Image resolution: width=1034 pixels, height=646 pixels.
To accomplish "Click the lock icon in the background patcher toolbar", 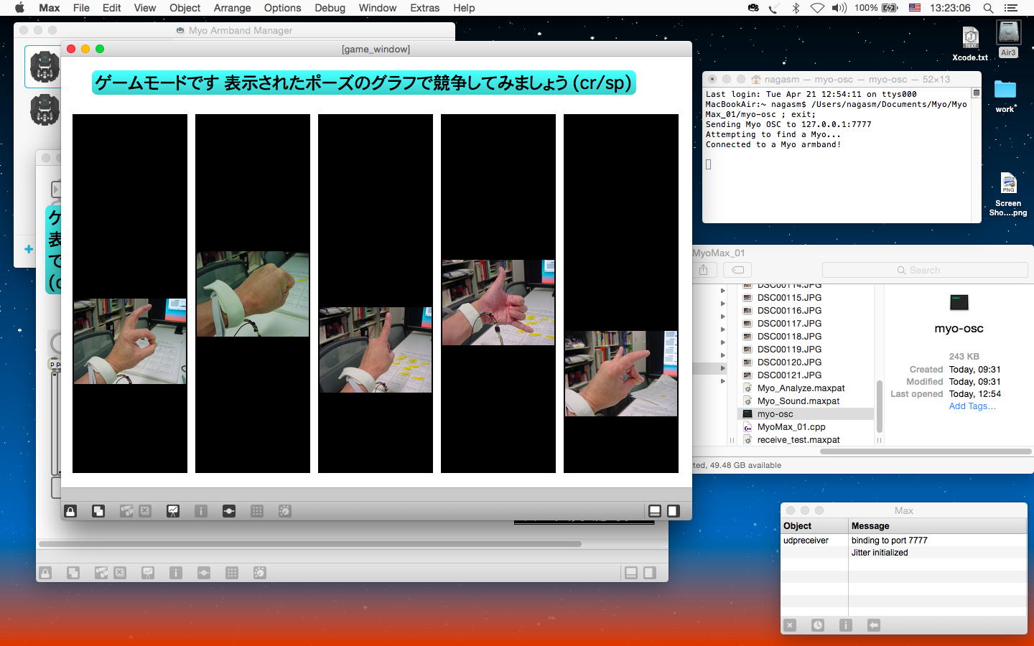I will point(45,573).
